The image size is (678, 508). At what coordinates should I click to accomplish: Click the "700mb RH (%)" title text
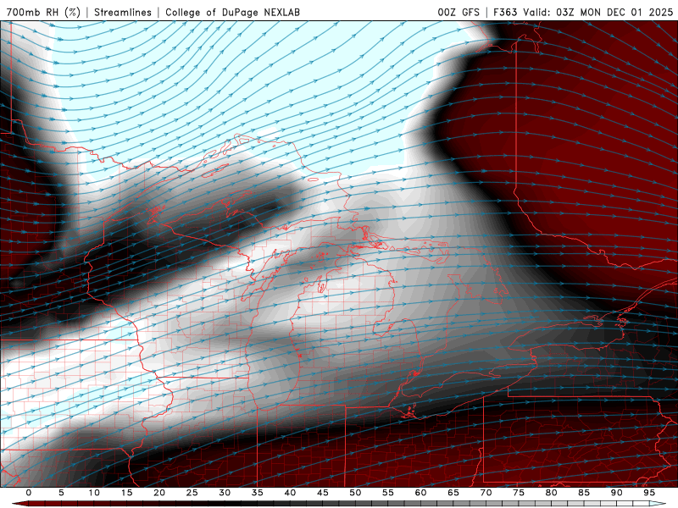[43, 12]
